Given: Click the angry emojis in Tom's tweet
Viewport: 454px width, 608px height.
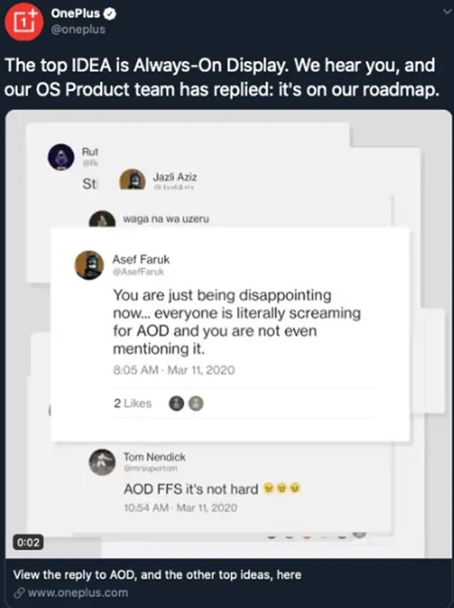Looking at the screenshot, I should tap(282, 489).
